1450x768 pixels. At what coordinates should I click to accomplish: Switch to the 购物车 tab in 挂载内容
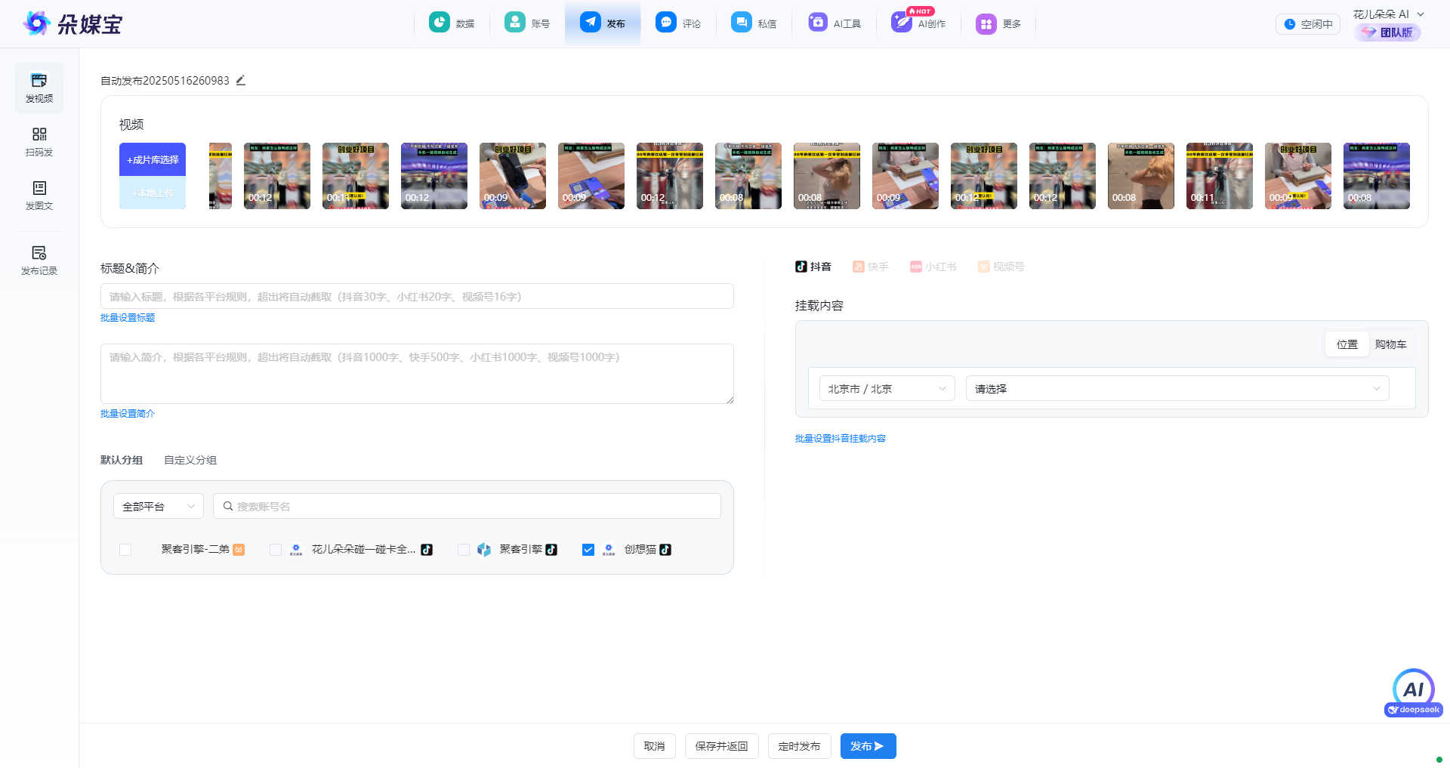click(1391, 344)
